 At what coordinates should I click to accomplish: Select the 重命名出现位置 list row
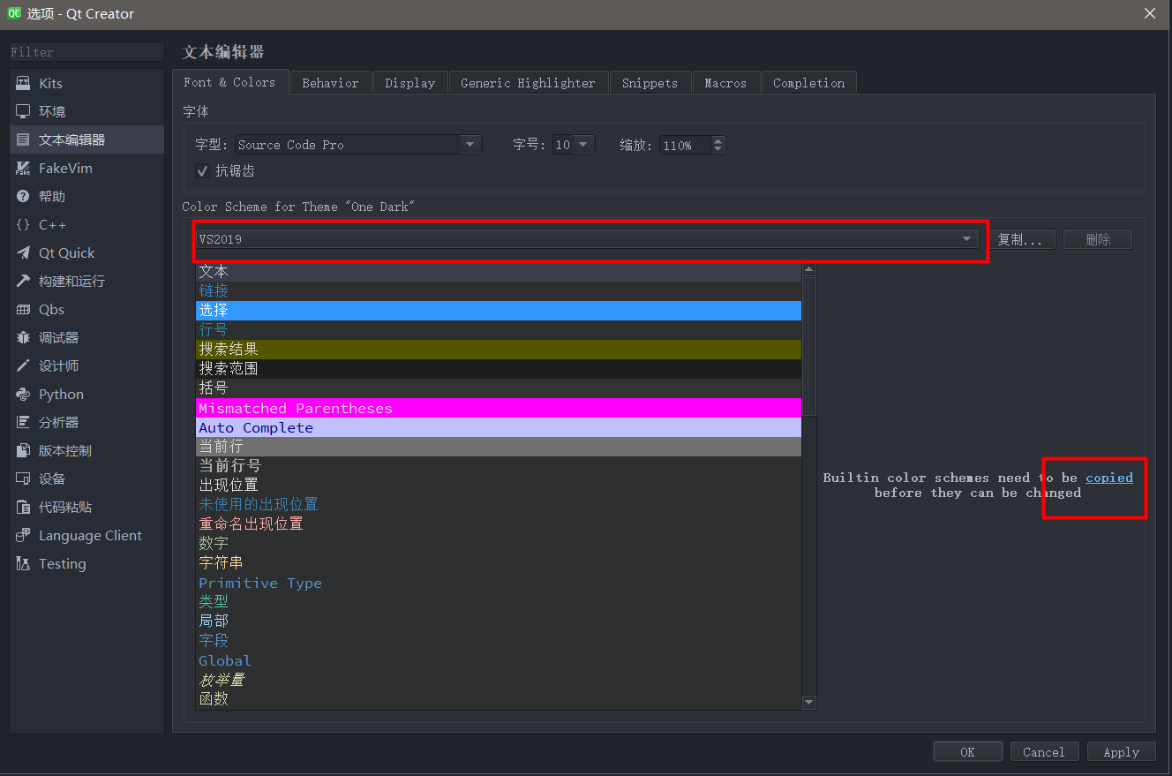point(499,524)
